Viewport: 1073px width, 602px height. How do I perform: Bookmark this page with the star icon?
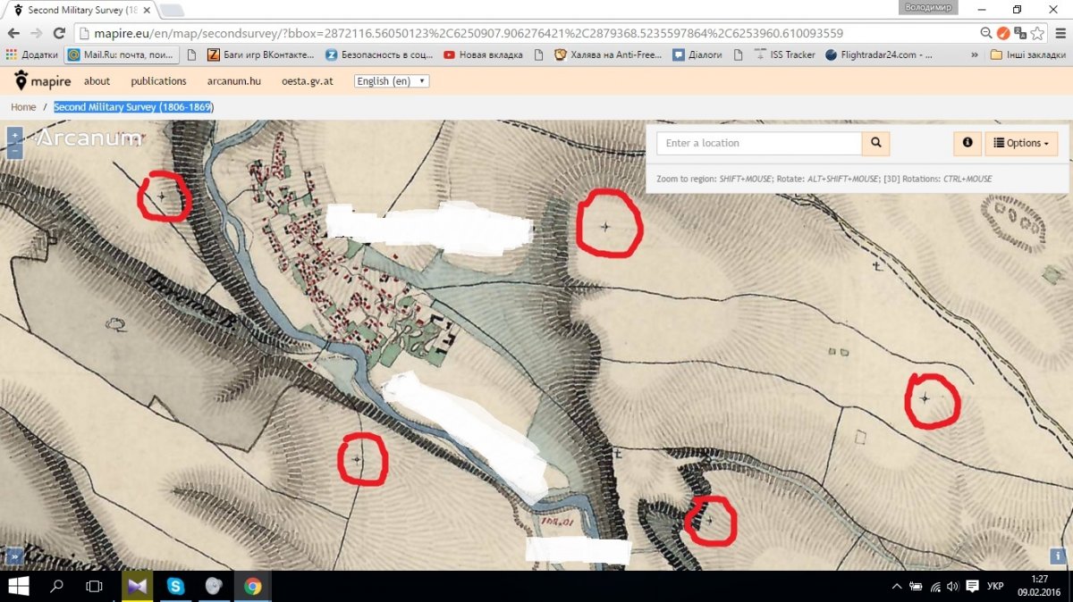coord(1037,33)
